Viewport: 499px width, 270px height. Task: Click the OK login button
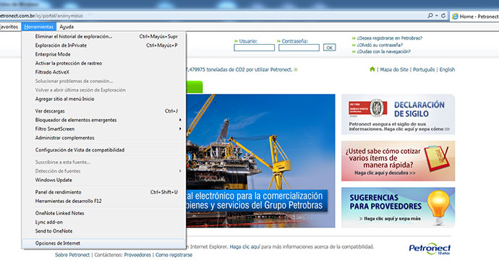pos(329,48)
